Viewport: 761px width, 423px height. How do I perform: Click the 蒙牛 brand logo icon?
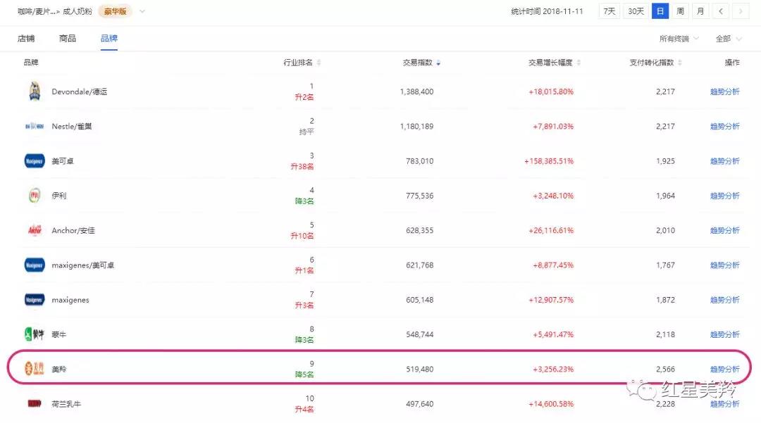coord(35,334)
